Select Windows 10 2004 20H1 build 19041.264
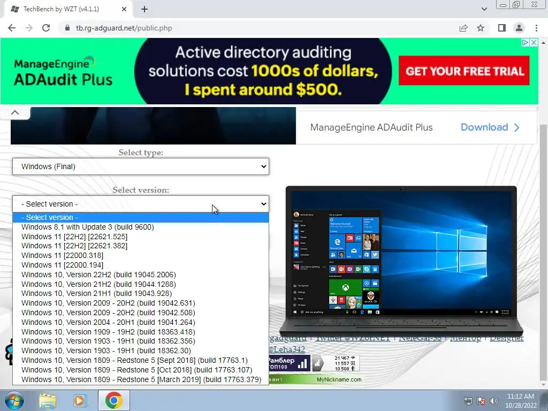The width and height of the screenshot is (548, 411). [x=141, y=322]
